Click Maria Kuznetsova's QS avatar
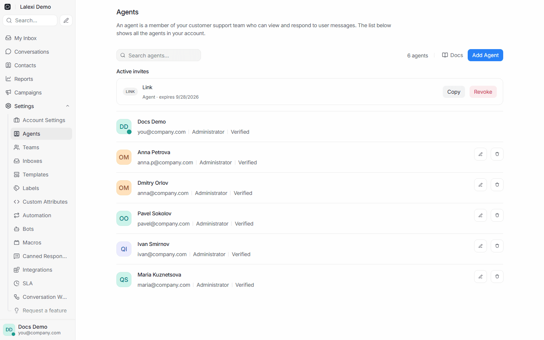This screenshot has height=340, width=544. coord(124,280)
